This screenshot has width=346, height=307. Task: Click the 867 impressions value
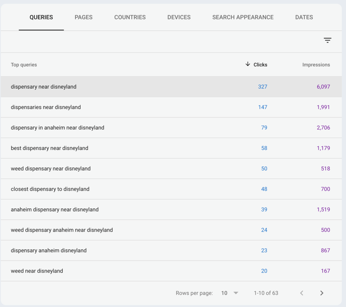coord(326,250)
